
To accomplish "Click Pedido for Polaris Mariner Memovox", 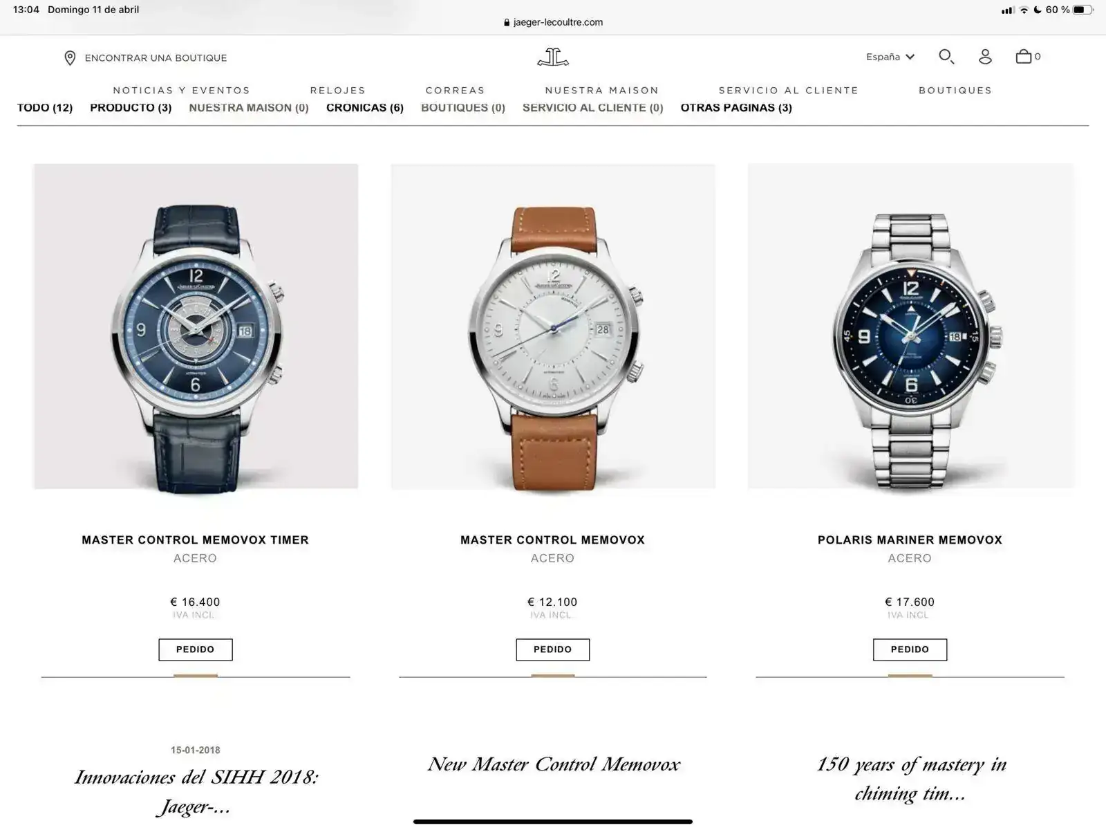I will coord(910,649).
